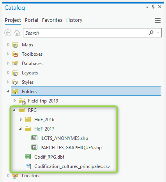Switch to the Portal tab
Viewport: 166px width, 182px height.
[32, 20]
